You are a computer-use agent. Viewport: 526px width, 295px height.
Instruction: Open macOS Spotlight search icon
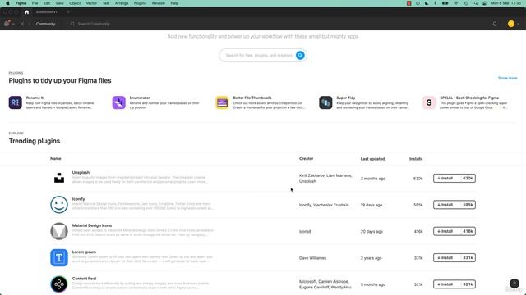coord(476,3)
